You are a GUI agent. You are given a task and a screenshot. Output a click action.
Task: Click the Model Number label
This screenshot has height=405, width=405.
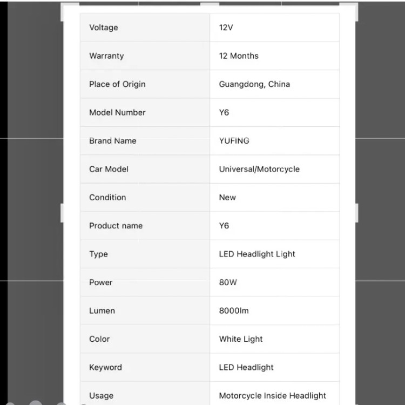tap(117, 112)
